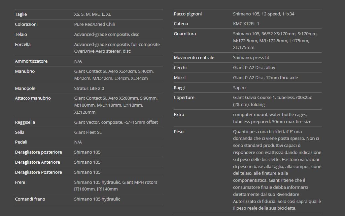Select the N/A value beside Ammortizzatore
The width and height of the screenshot is (345, 216).
click(78, 61)
